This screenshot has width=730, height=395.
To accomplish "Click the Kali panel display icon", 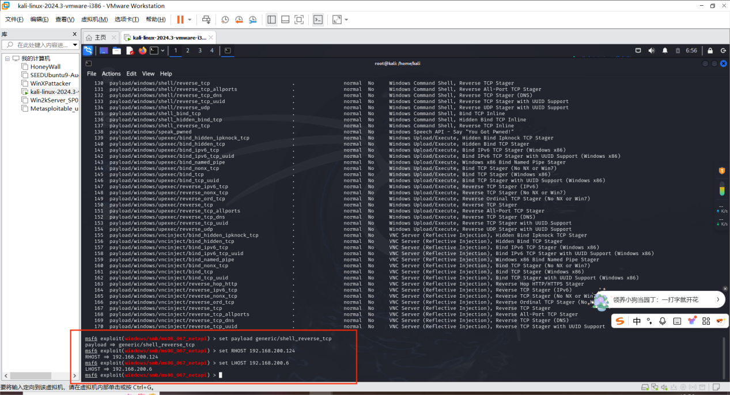I will click(638, 51).
